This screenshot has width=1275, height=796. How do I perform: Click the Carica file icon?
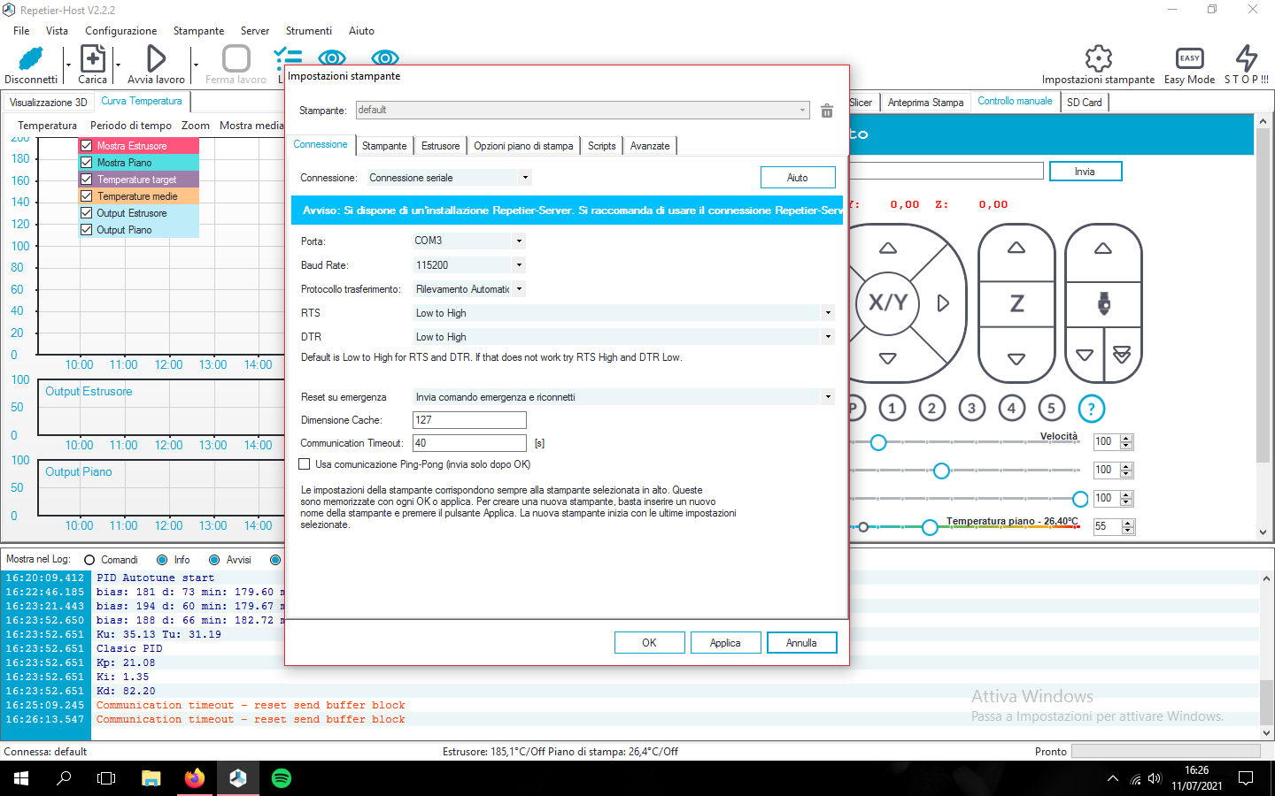(92, 58)
